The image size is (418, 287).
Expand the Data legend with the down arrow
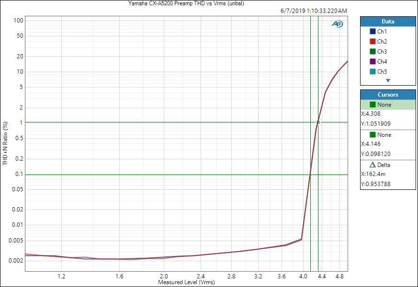coord(388,81)
